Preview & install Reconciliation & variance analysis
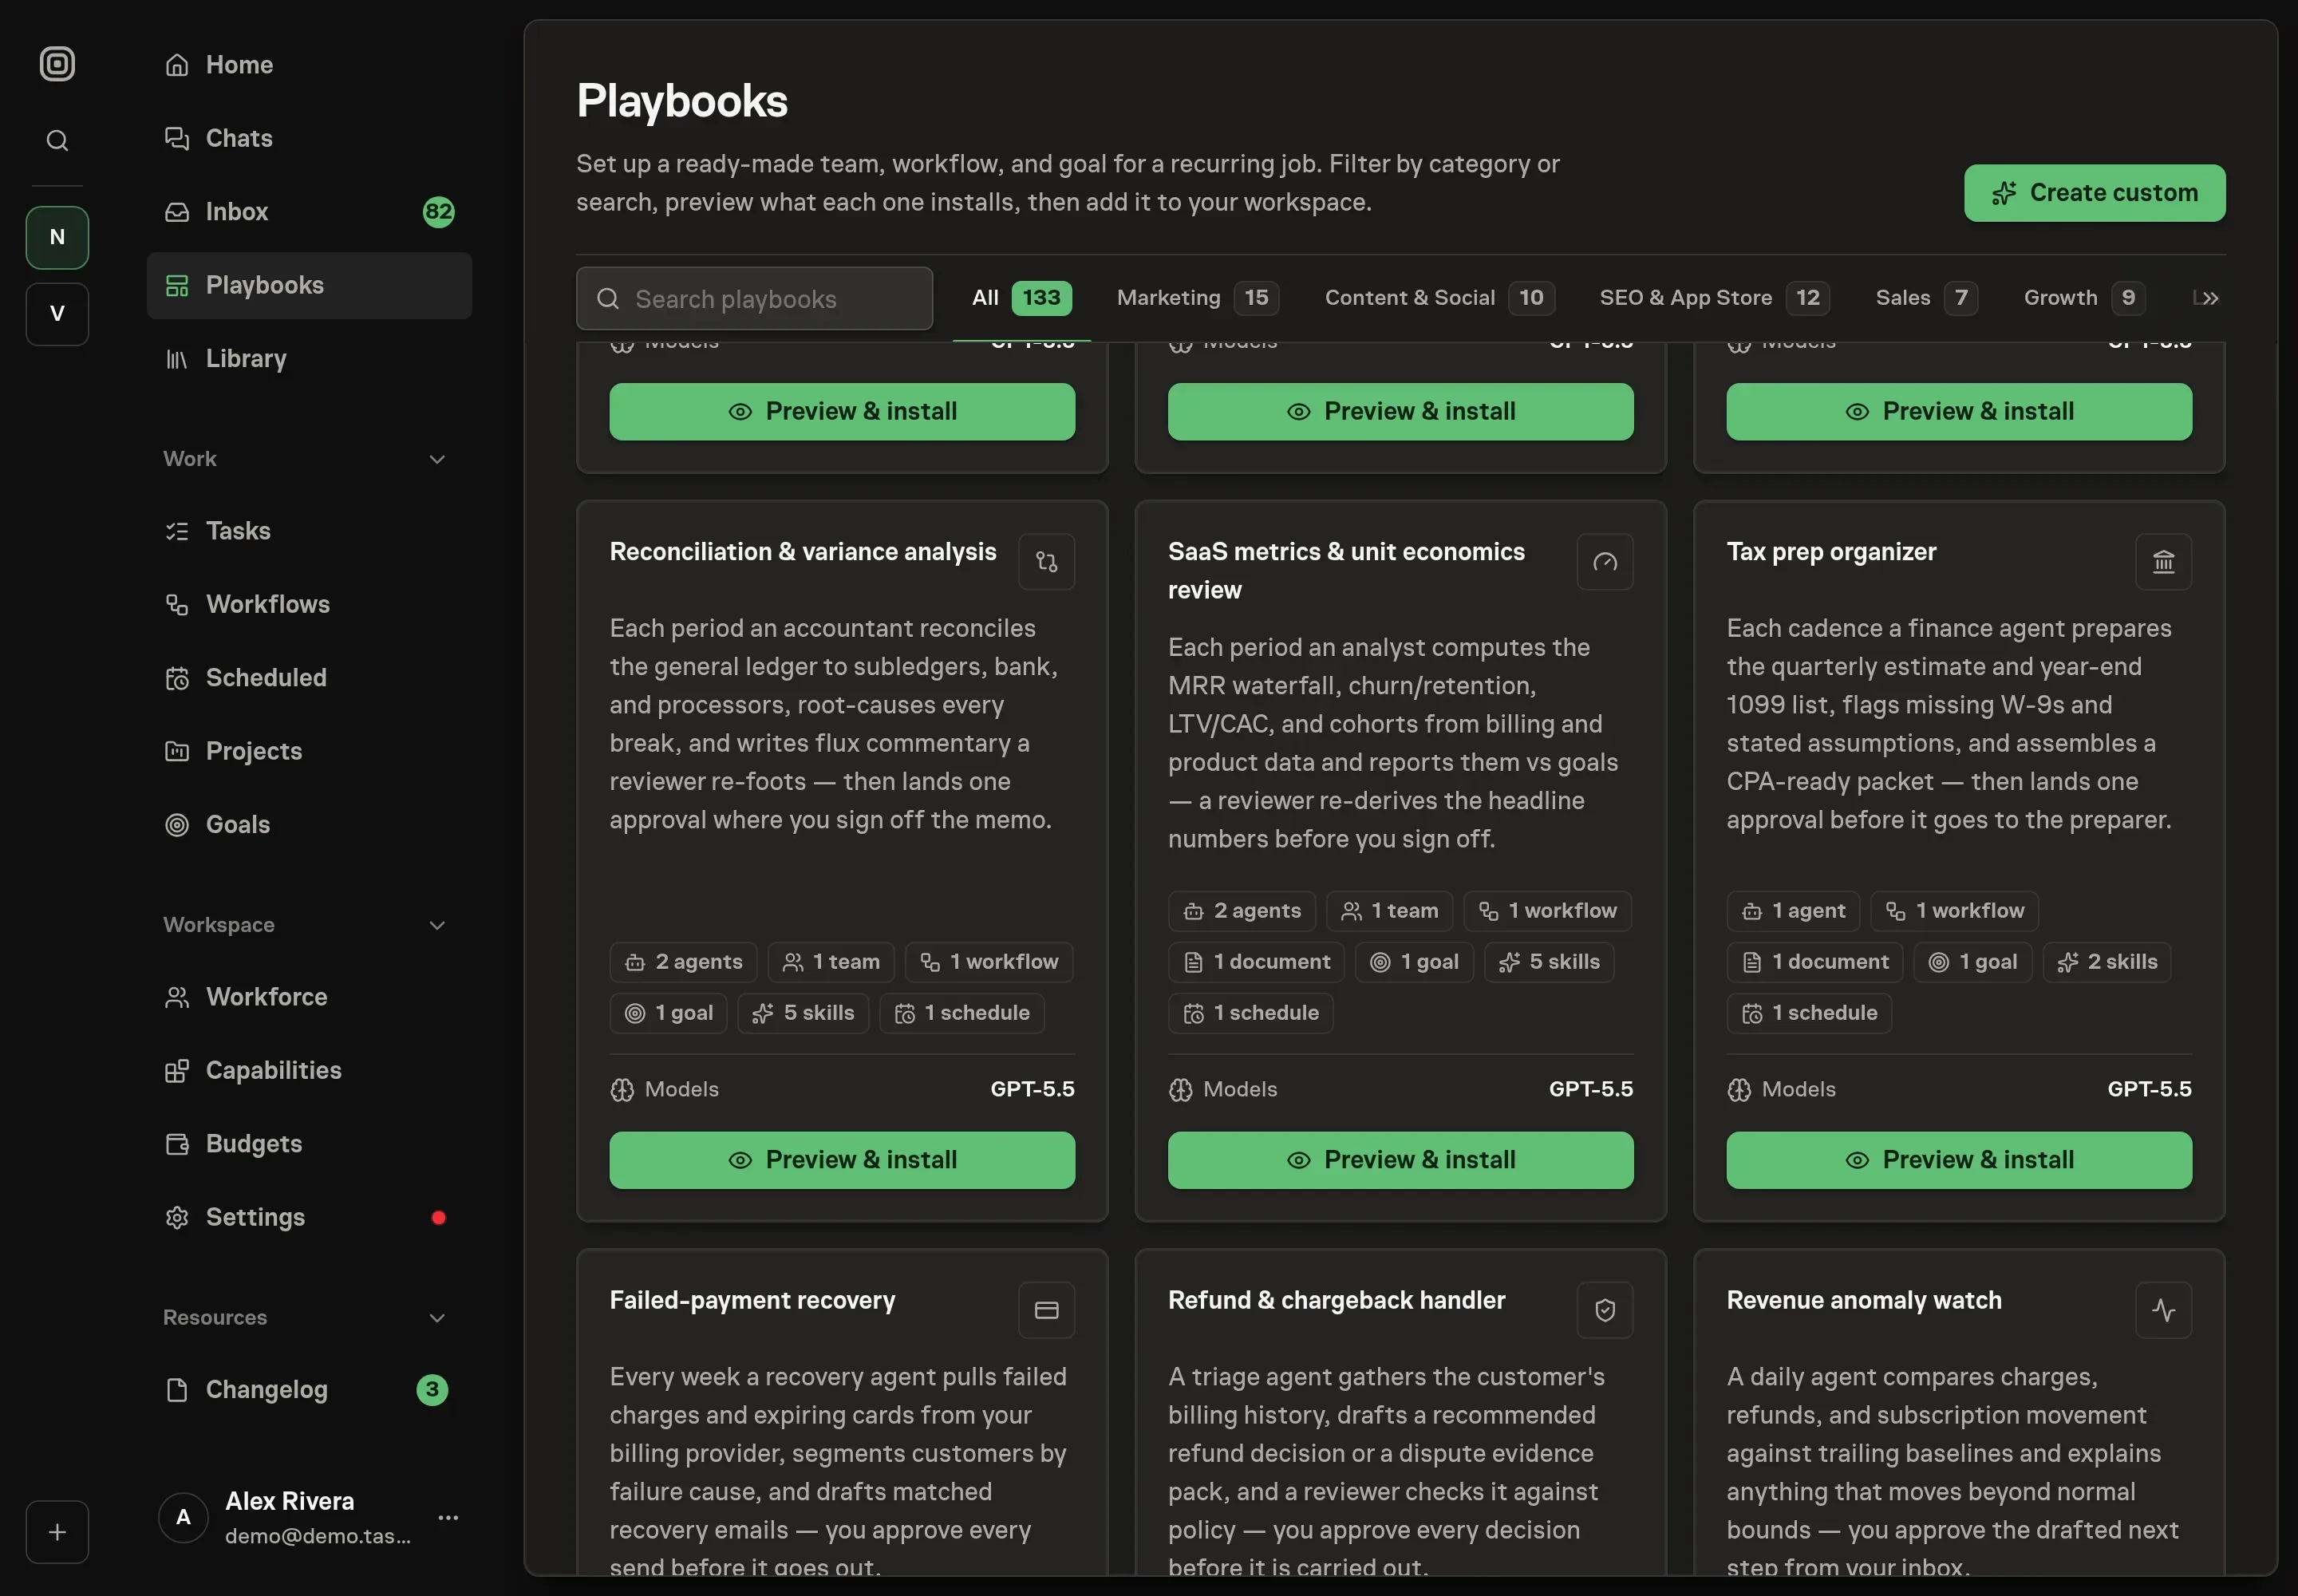This screenshot has height=1596, width=2298. pos(842,1160)
